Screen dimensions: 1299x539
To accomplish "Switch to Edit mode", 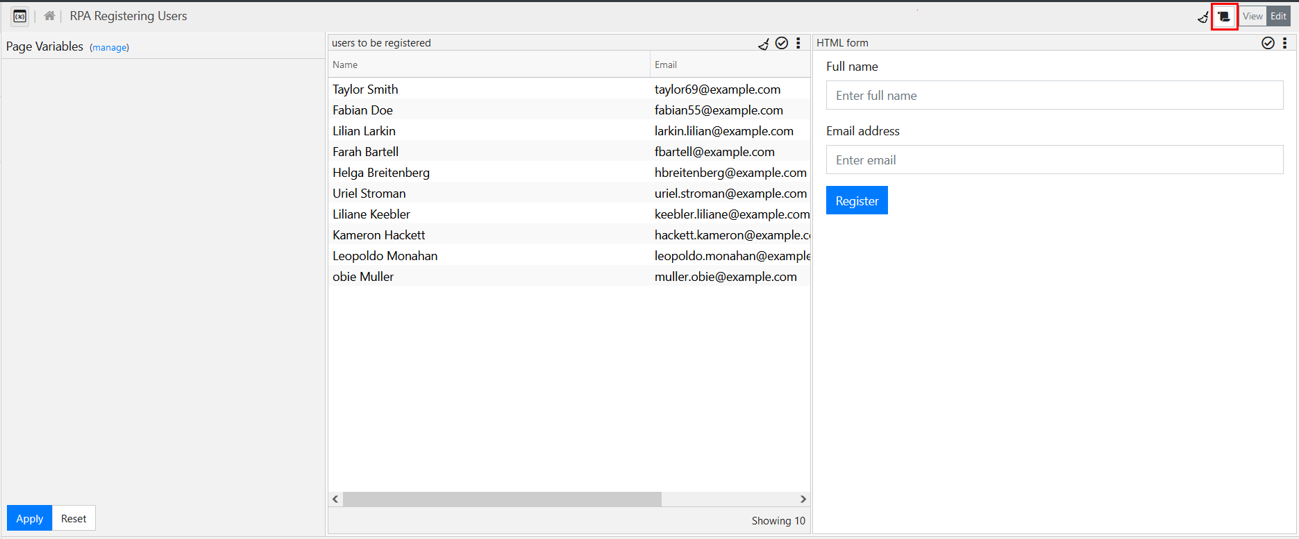I will tap(1278, 17).
